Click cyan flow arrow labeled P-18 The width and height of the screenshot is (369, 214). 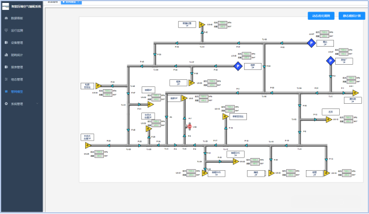[x=226, y=128]
